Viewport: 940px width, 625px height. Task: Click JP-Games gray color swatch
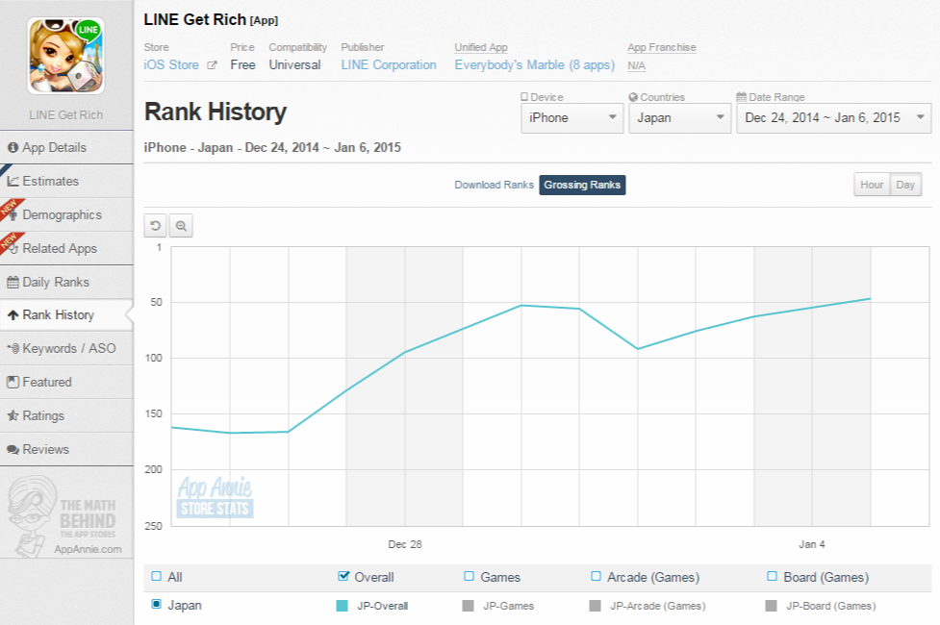(469, 606)
